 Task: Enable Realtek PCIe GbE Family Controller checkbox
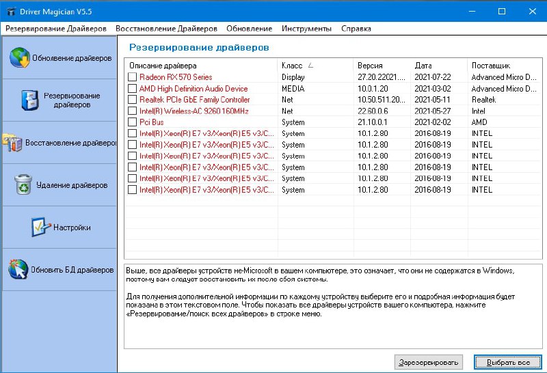(133, 100)
